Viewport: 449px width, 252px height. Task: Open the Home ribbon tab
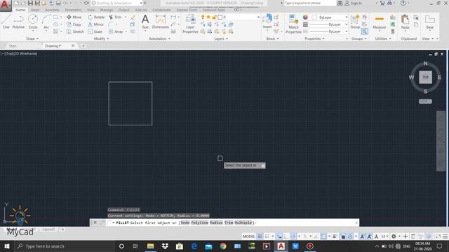[20, 10]
